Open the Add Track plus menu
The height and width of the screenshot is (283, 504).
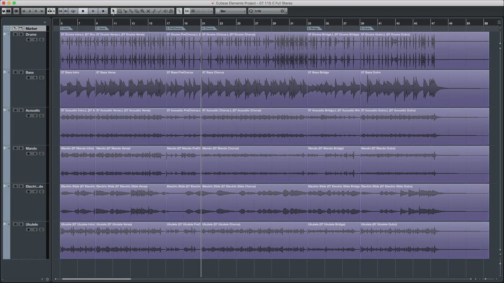(45, 22)
